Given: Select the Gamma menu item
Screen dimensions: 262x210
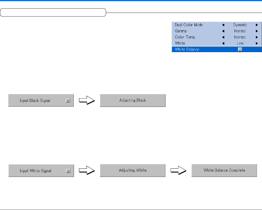Looking at the screenshot, I should [181, 31].
